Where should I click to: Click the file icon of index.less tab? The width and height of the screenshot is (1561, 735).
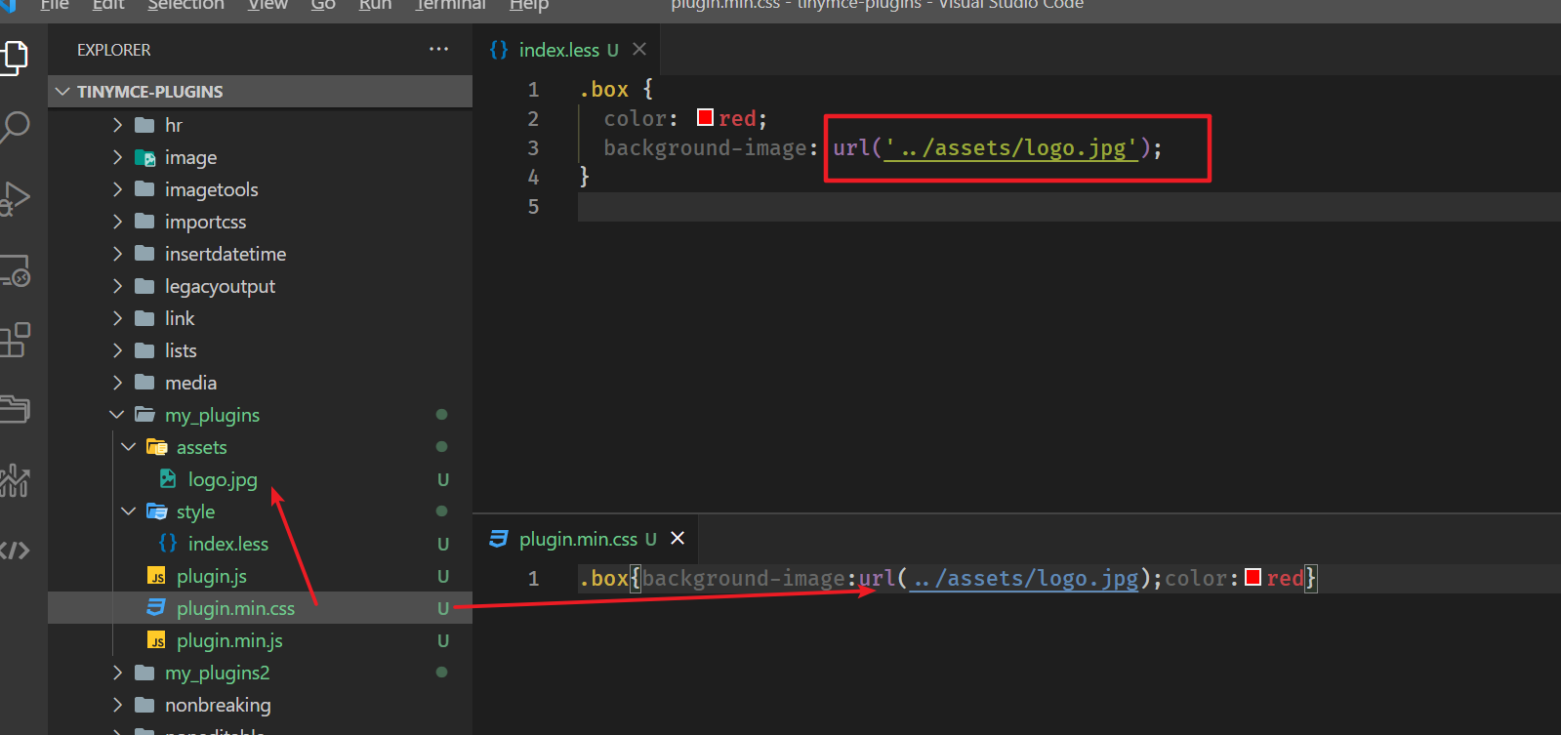click(499, 50)
